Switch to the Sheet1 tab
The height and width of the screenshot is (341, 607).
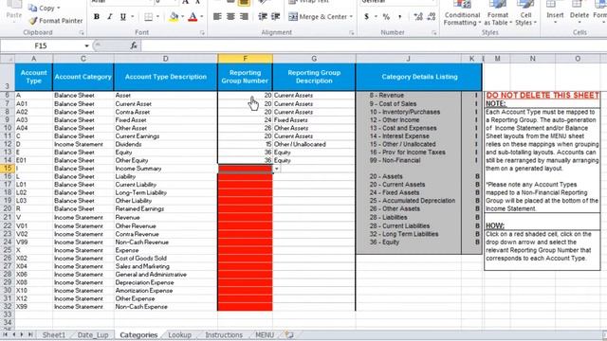(54, 334)
